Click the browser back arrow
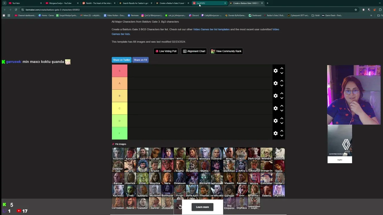 [4, 10]
